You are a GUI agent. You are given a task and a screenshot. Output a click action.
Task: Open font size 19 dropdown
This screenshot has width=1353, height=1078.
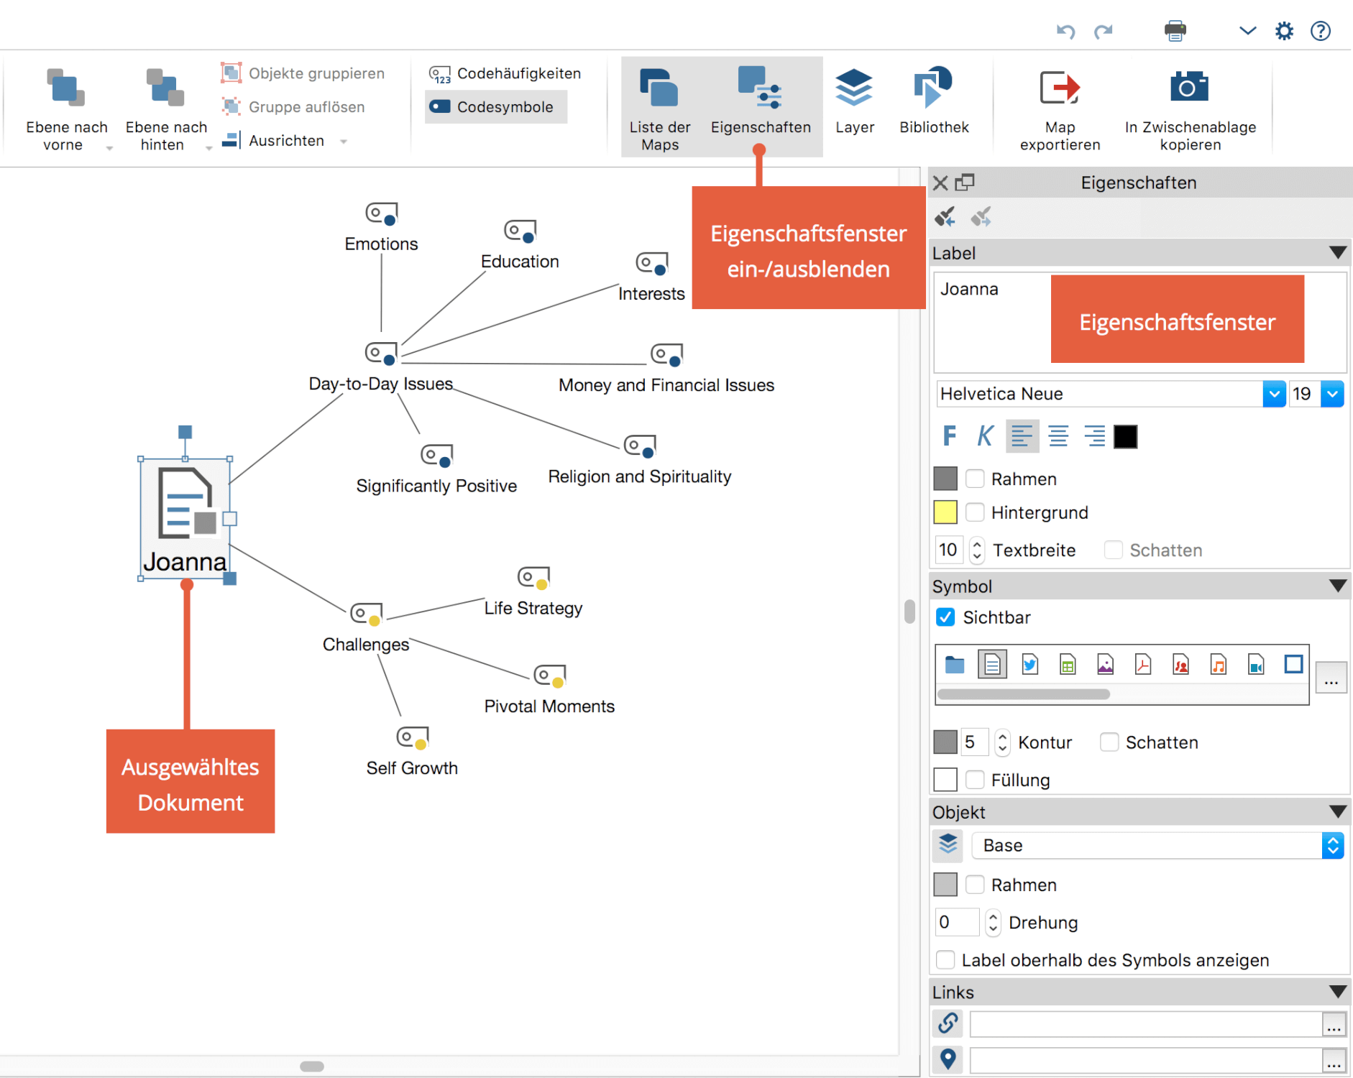(1332, 394)
